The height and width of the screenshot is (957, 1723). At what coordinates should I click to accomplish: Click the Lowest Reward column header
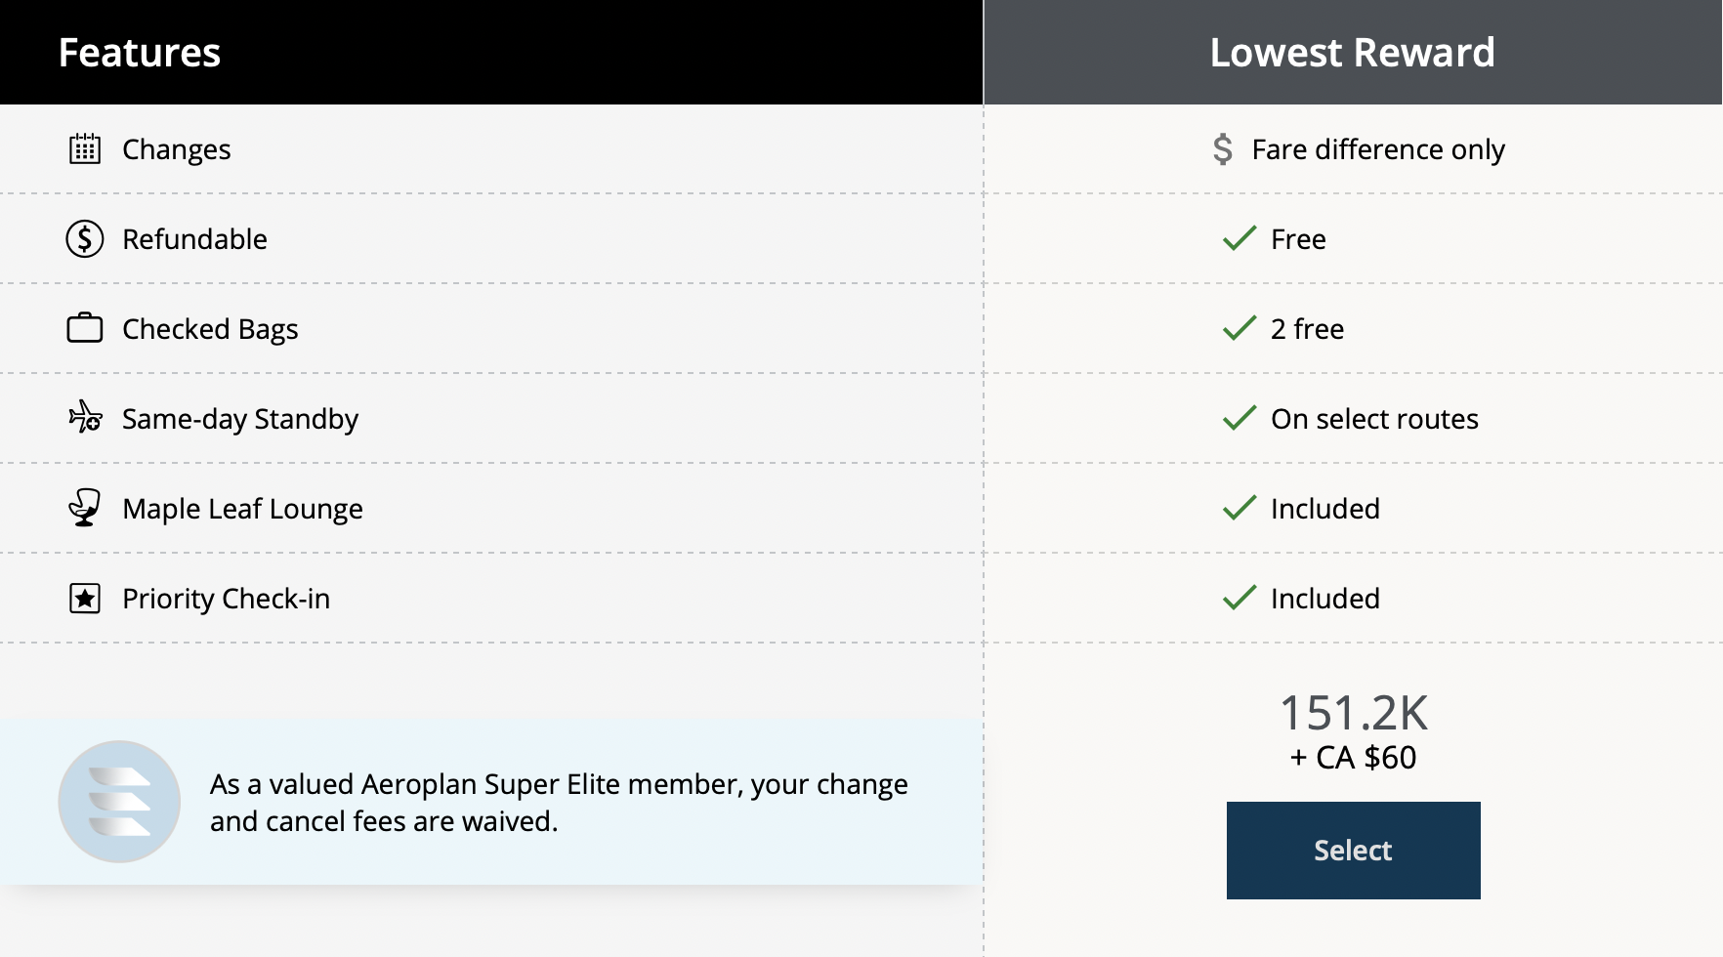coord(1352,53)
